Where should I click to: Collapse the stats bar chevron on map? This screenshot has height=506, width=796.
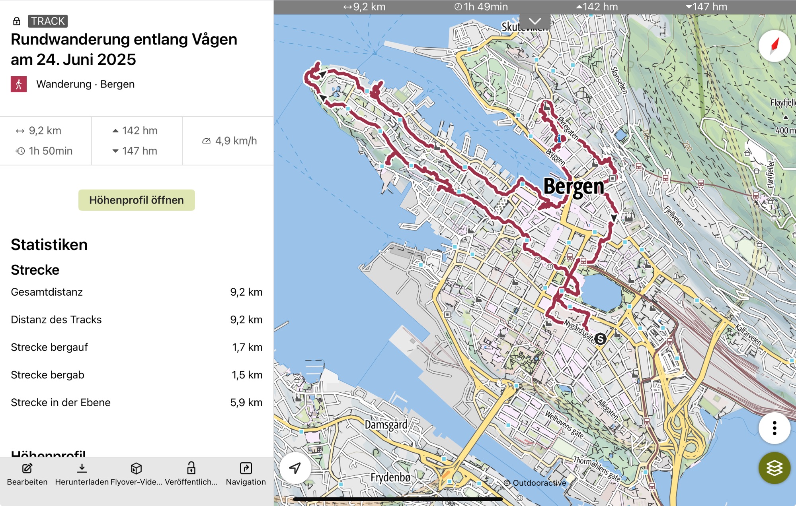535,21
